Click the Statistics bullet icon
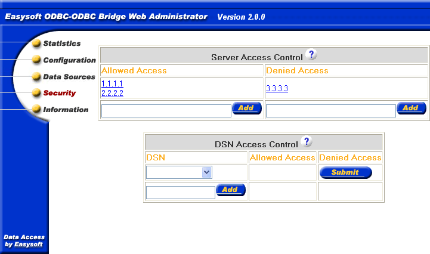Screen dimensions: 430x254 click(x=37, y=44)
